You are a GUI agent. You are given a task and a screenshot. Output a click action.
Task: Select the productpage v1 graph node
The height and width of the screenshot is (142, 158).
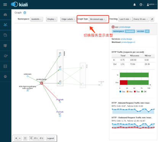(42, 83)
